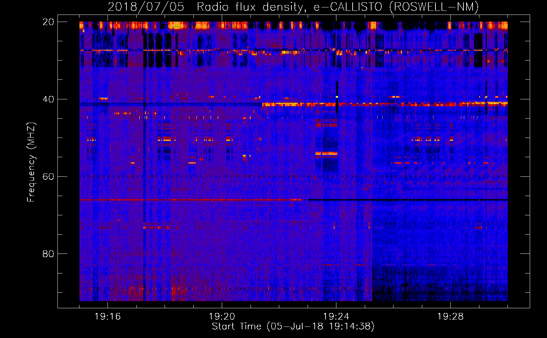This screenshot has width=547, height=338.
Task: Click the 19:20 time tick label
Action: [222, 316]
